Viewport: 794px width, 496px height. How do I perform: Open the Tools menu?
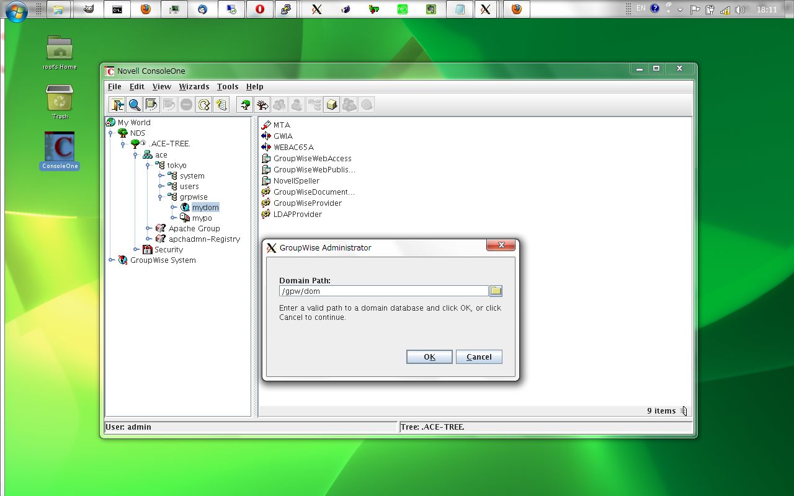[x=228, y=87]
